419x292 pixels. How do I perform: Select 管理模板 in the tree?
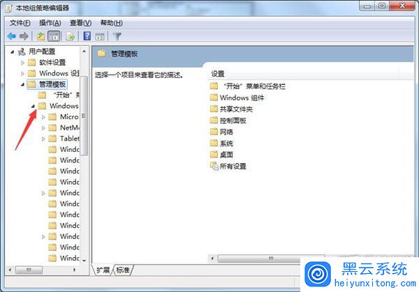pos(52,84)
